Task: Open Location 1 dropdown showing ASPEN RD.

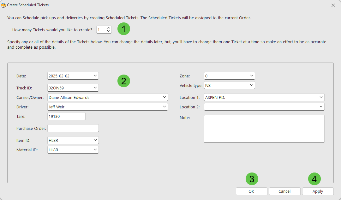Action: click(321, 97)
